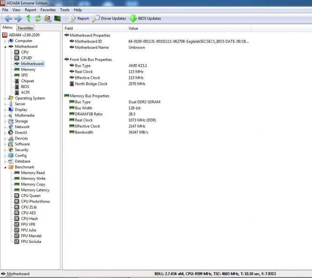
Task: Open BIOS Updates
Action: point(145,19)
